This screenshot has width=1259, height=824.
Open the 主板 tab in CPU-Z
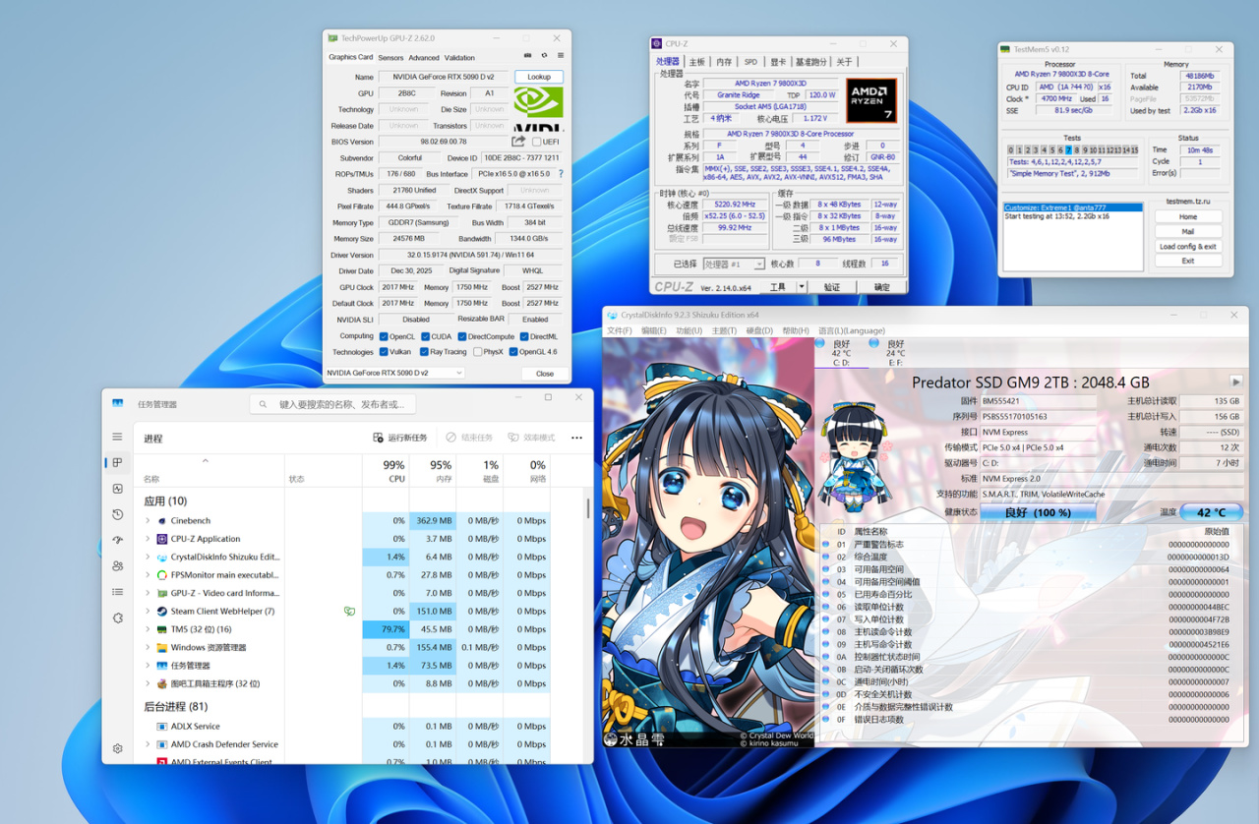697,62
